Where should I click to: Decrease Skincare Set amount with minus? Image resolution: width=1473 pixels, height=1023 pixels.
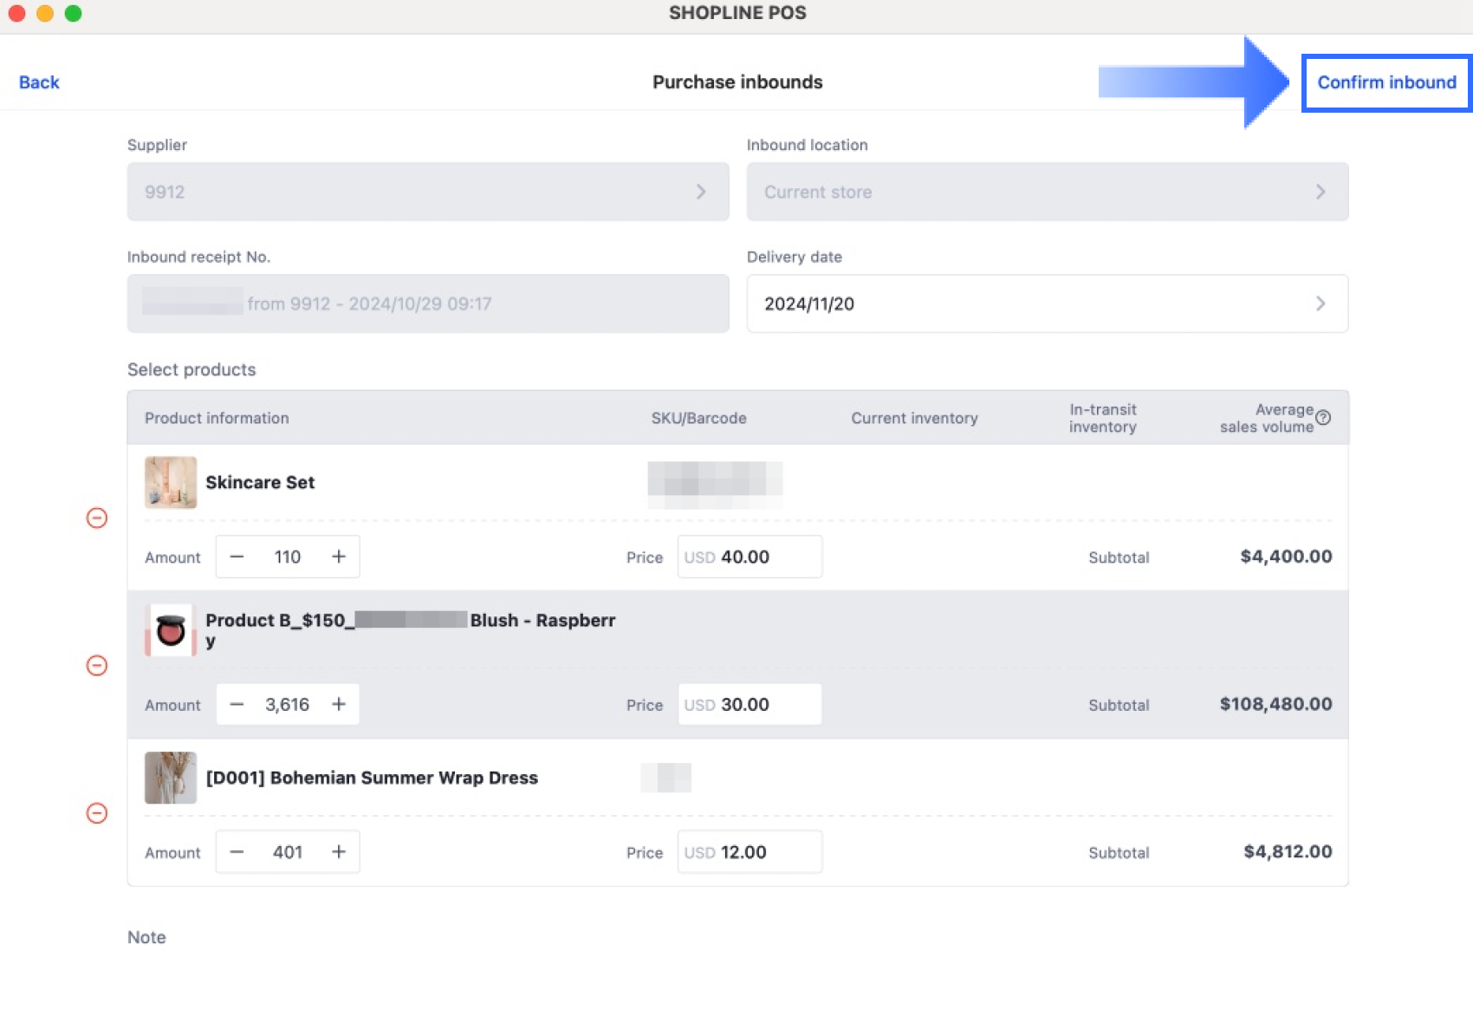(237, 557)
